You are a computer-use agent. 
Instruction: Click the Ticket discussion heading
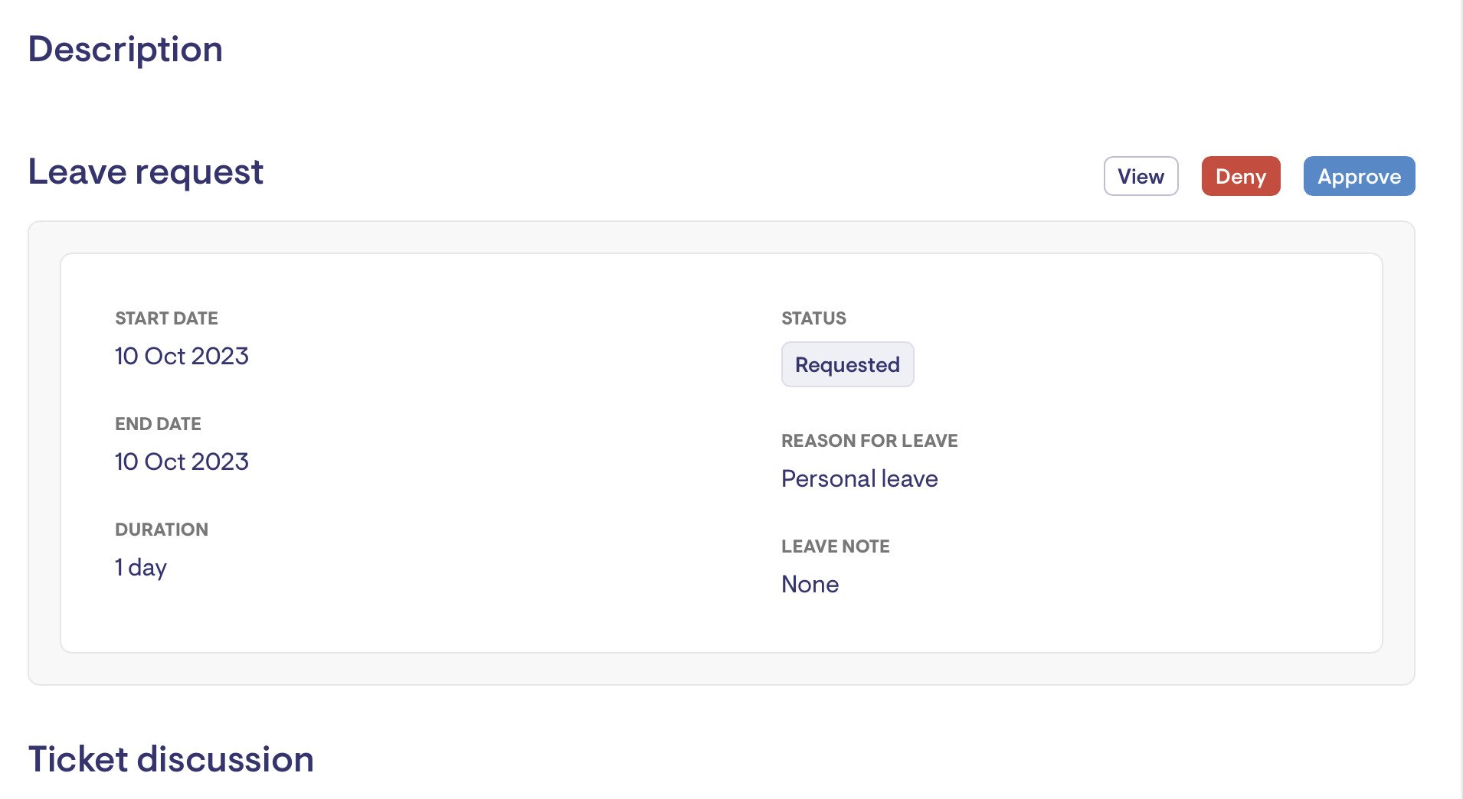tap(171, 759)
